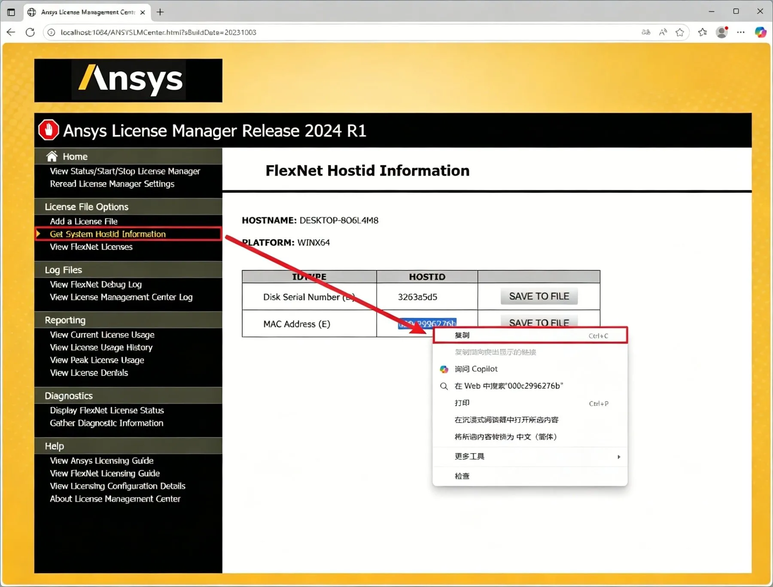Launch the Copilot sidebar icon

point(761,32)
